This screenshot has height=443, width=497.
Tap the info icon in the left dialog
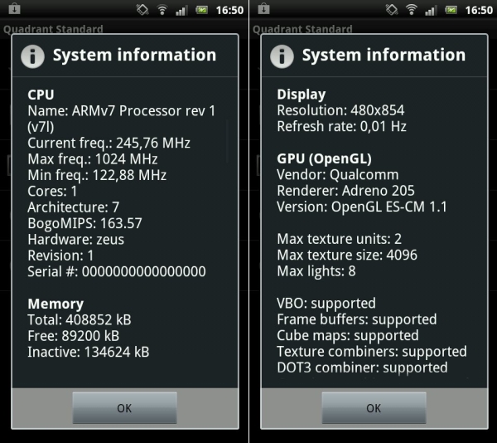(31, 56)
